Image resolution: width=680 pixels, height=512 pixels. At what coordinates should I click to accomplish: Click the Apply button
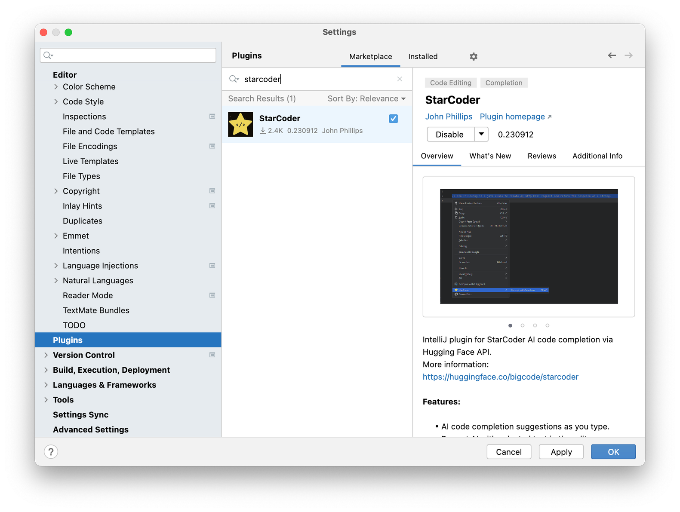pyautogui.click(x=561, y=452)
